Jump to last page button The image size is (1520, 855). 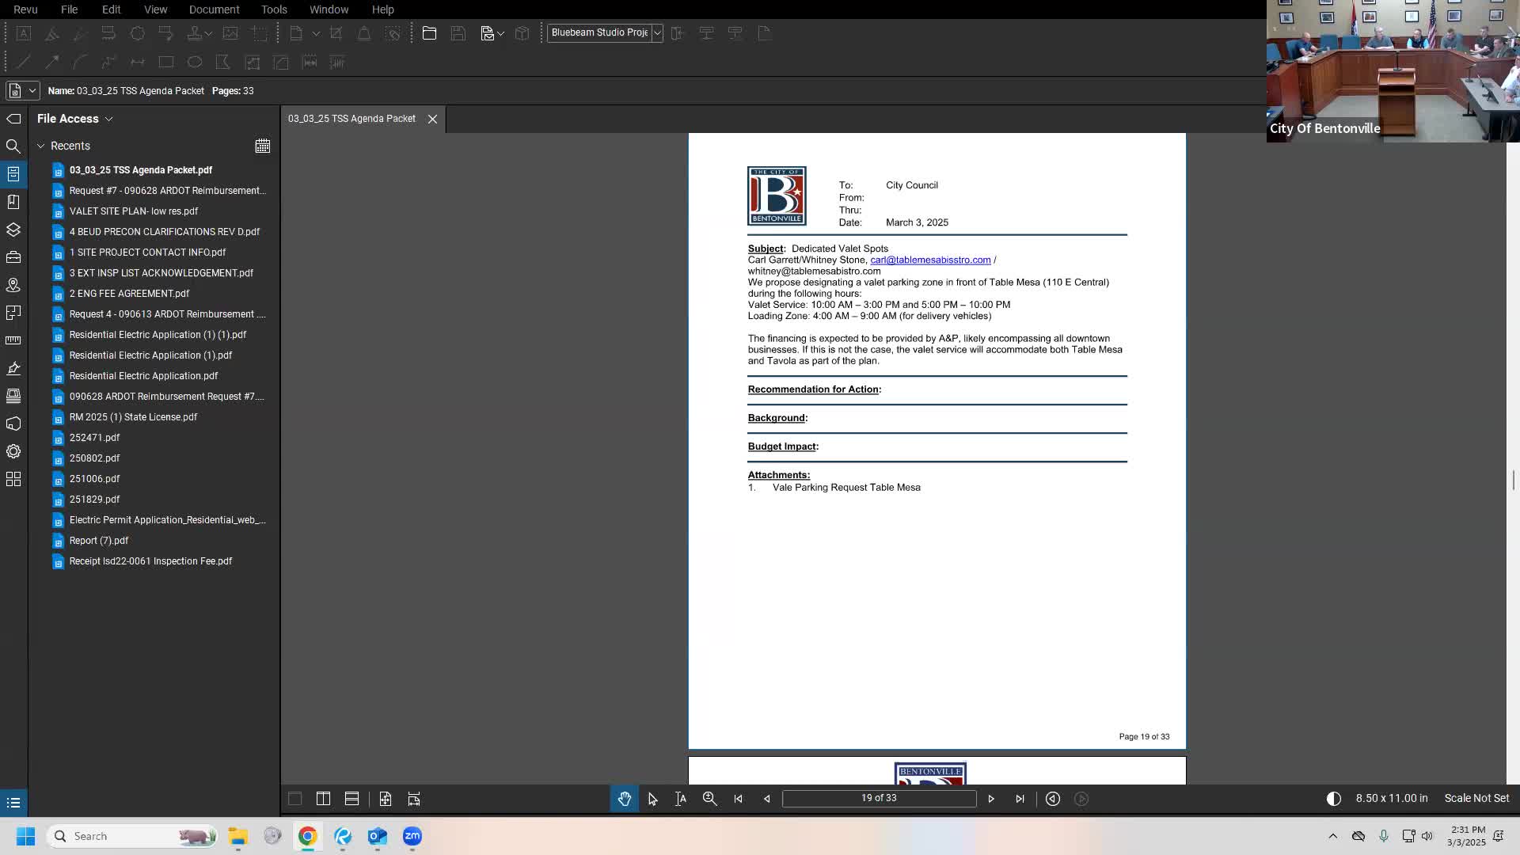(x=1020, y=799)
